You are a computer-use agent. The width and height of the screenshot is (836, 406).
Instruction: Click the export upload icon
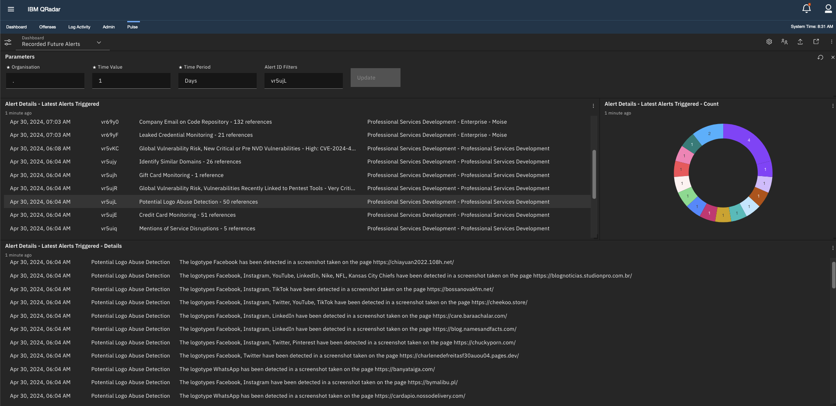[800, 42]
